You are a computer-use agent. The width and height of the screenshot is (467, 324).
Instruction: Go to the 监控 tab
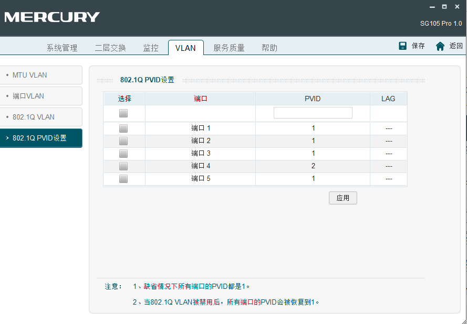pos(151,48)
